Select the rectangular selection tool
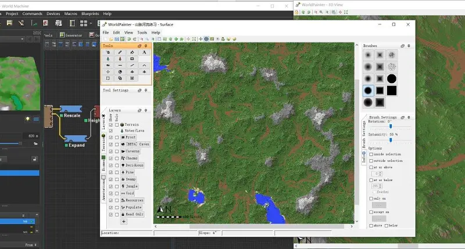The height and width of the screenshot is (249, 465). tap(108, 78)
